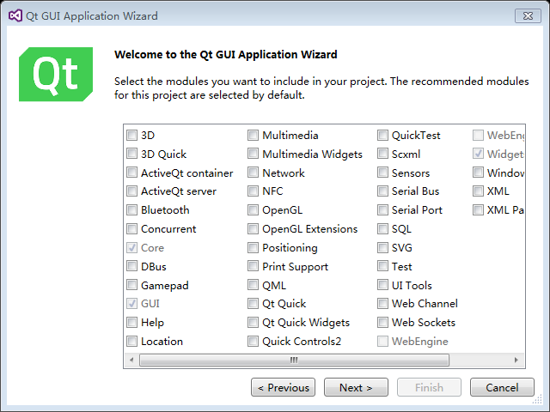Click the scrollbar left arrow
The height and width of the screenshot is (412, 550).
pyautogui.click(x=131, y=360)
